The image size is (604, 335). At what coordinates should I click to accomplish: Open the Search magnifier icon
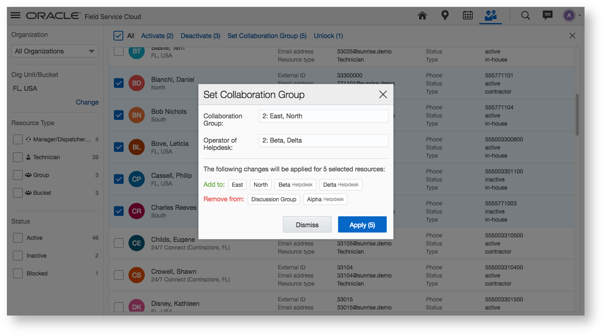pyautogui.click(x=525, y=15)
